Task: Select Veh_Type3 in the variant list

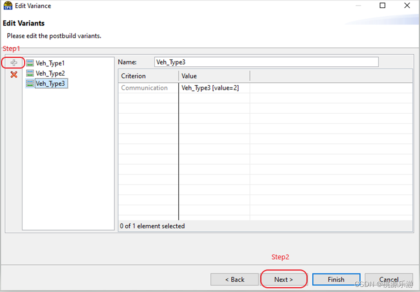Action: coord(51,84)
